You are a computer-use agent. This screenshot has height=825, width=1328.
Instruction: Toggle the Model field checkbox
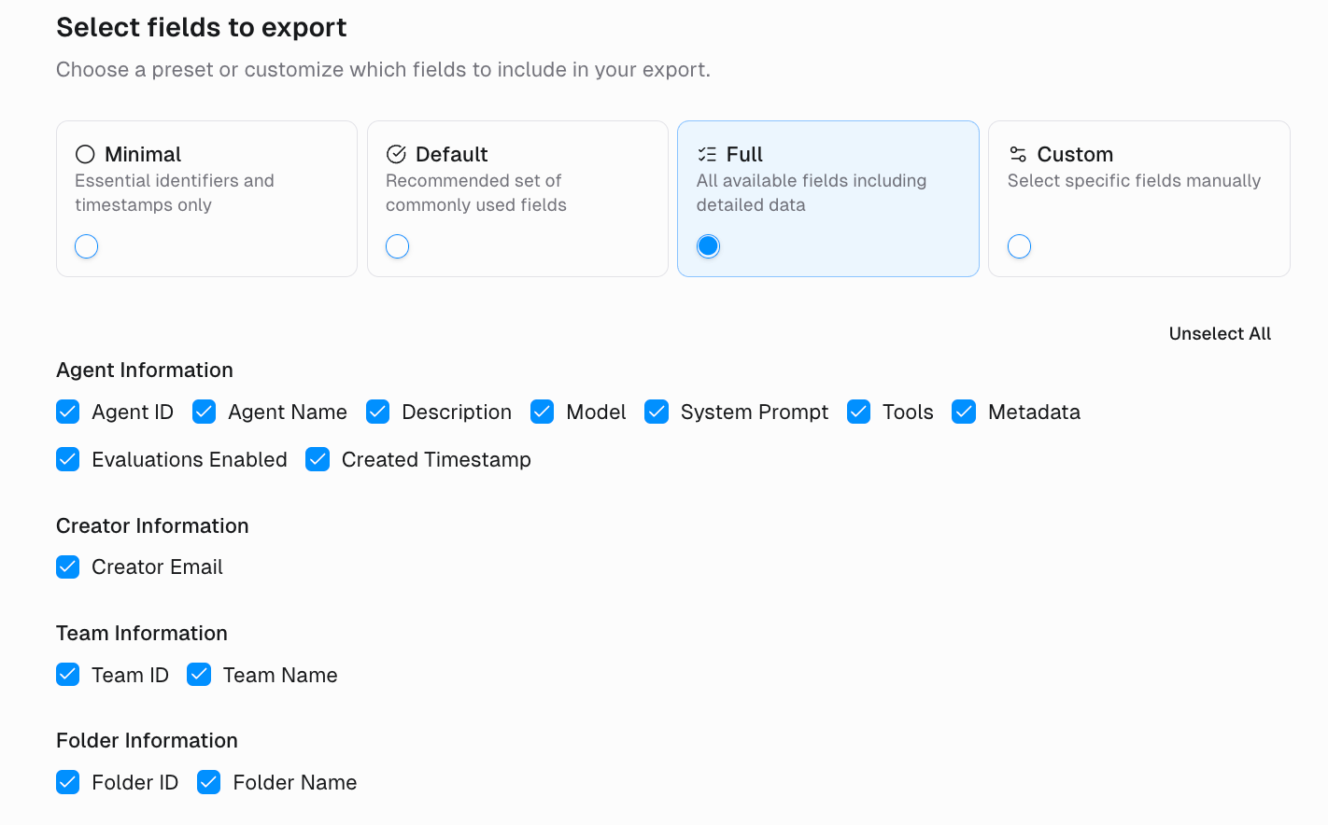[x=543, y=412]
